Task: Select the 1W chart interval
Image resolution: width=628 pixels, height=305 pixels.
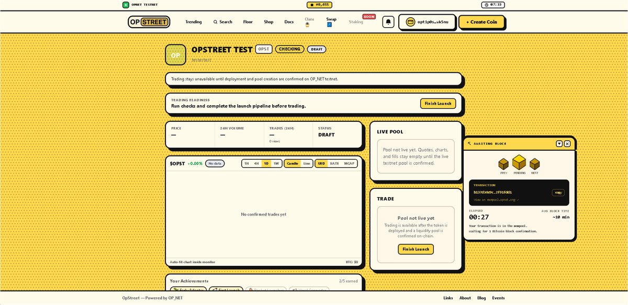Action: (276, 163)
